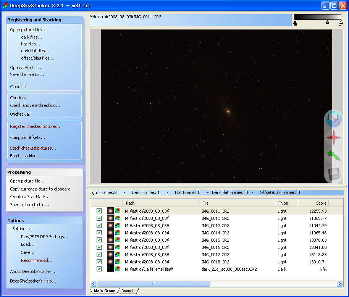Click the file list horizontal scrollbar thumb
The height and width of the screenshot is (297, 349).
[153, 283]
